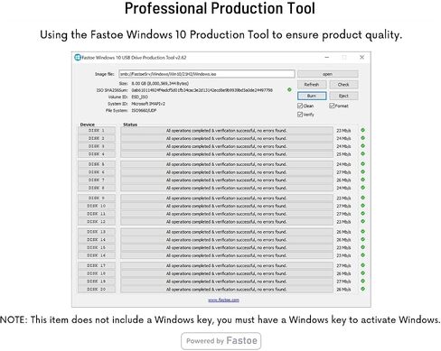Click the green status dot for DISK 9
Viewport: 441px width, 351px height.
click(362, 198)
